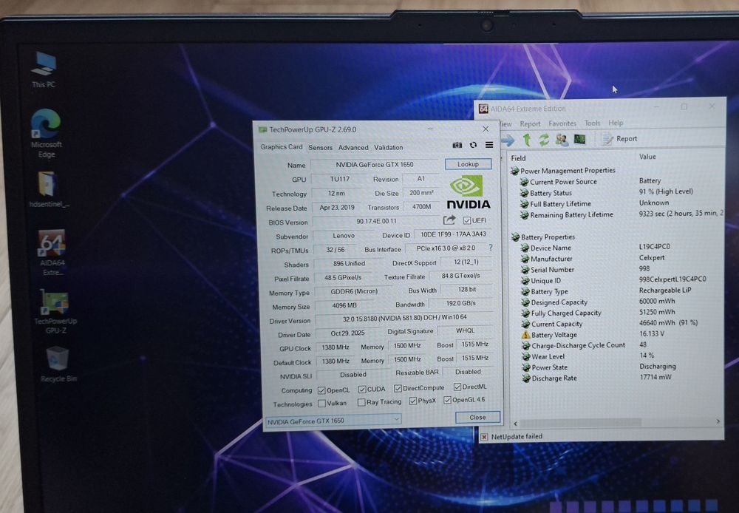Open Microsoft Edge desktop shortcut
The height and width of the screenshot is (513, 739).
(46, 133)
